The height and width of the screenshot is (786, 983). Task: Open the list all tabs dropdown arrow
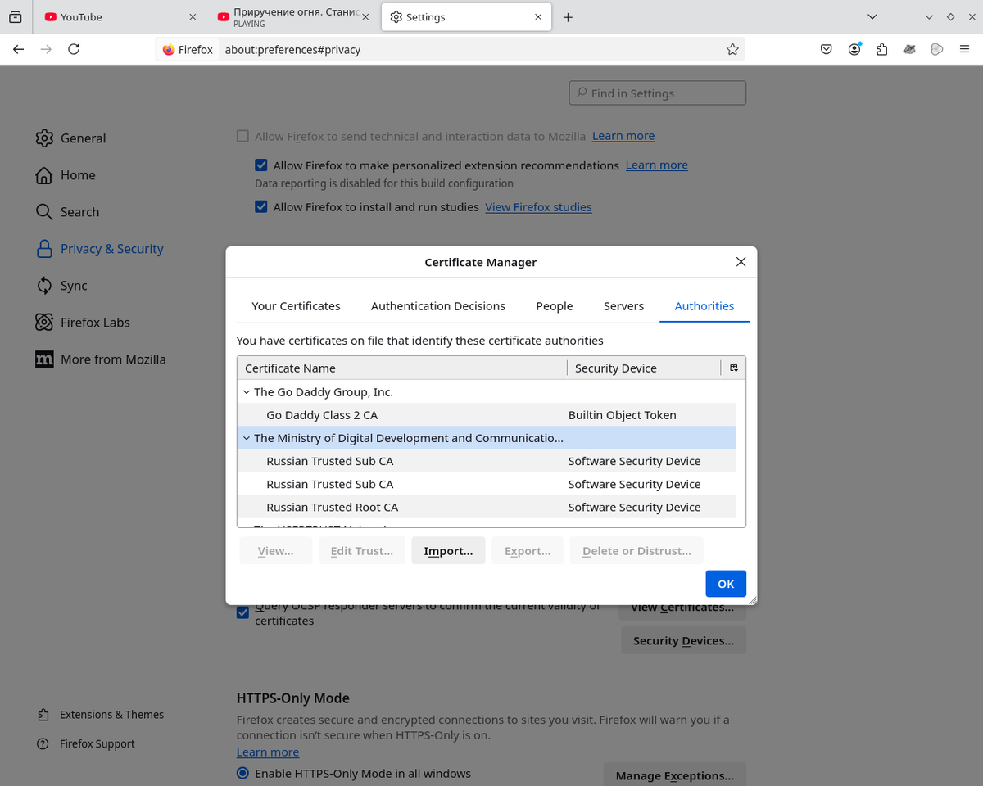coord(872,16)
